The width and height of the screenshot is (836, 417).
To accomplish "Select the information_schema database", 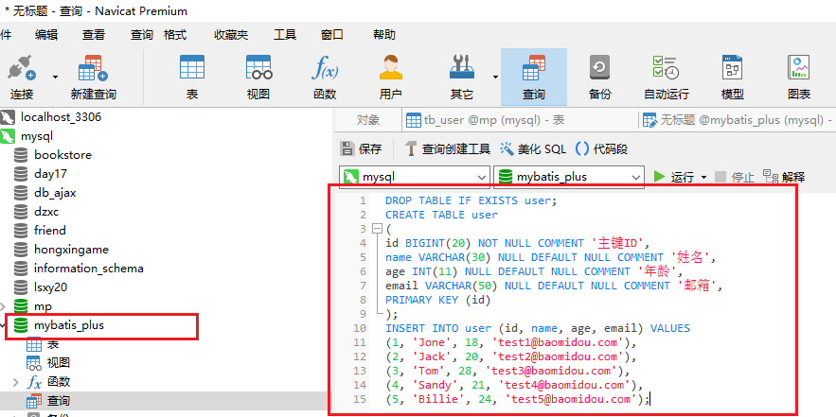I will pos(89,269).
